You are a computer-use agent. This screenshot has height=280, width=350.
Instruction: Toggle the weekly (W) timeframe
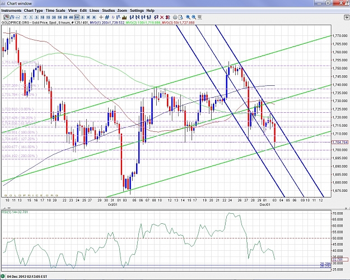(88, 17)
